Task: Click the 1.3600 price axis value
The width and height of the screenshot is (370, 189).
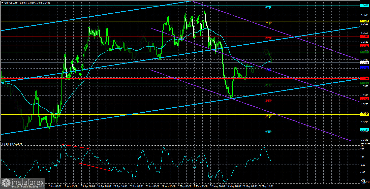Action: [x=365, y=24]
